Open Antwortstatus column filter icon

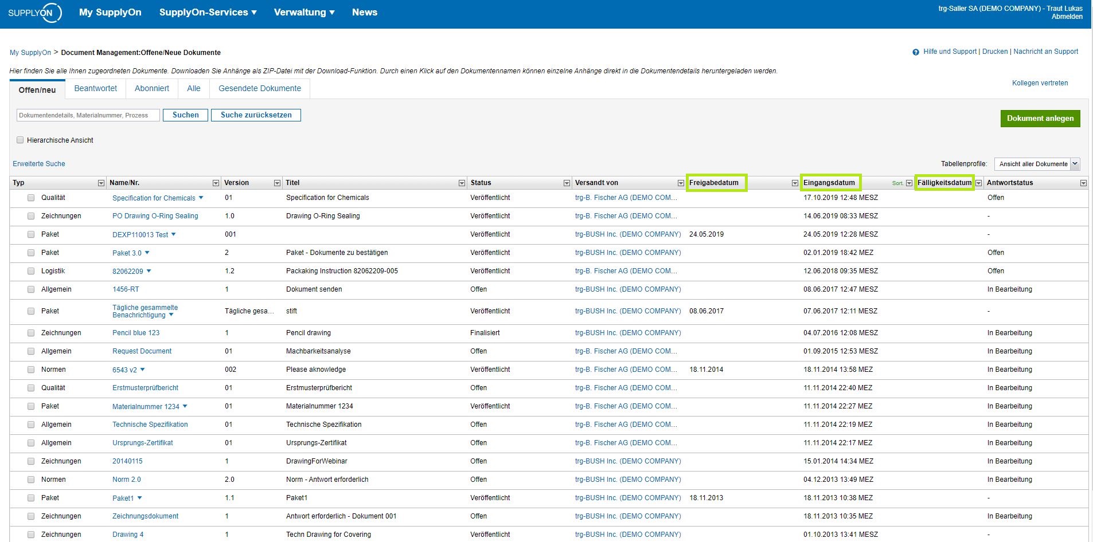1083,183
